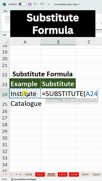Switch to the ESV36 sheet tab
The image size is (102, 181).
29,174
